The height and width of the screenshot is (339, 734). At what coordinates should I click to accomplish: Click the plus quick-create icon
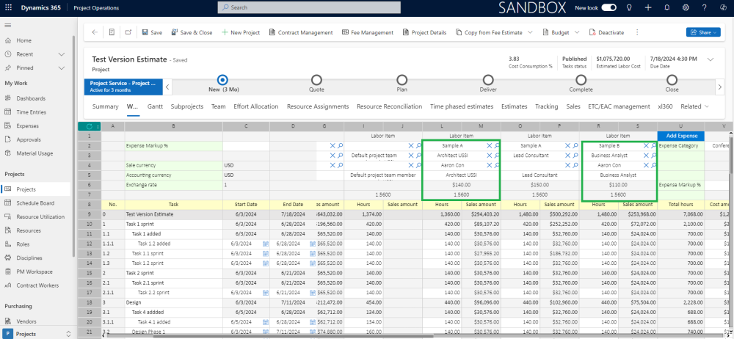(647, 7)
